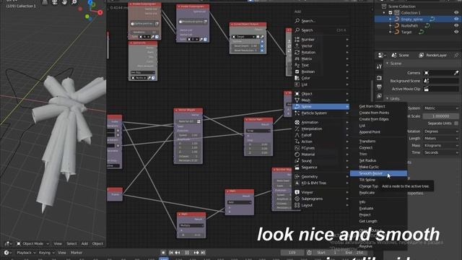
Task: Open the Viewer node category
Action: click(x=321, y=192)
